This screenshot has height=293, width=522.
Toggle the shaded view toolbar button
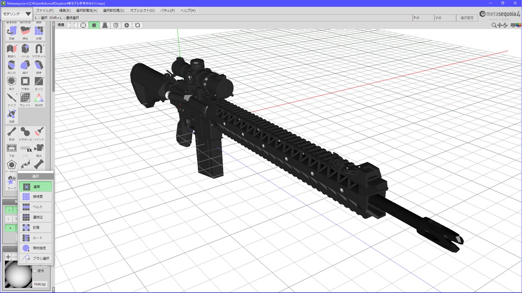pyautogui.click(x=105, y=25)
